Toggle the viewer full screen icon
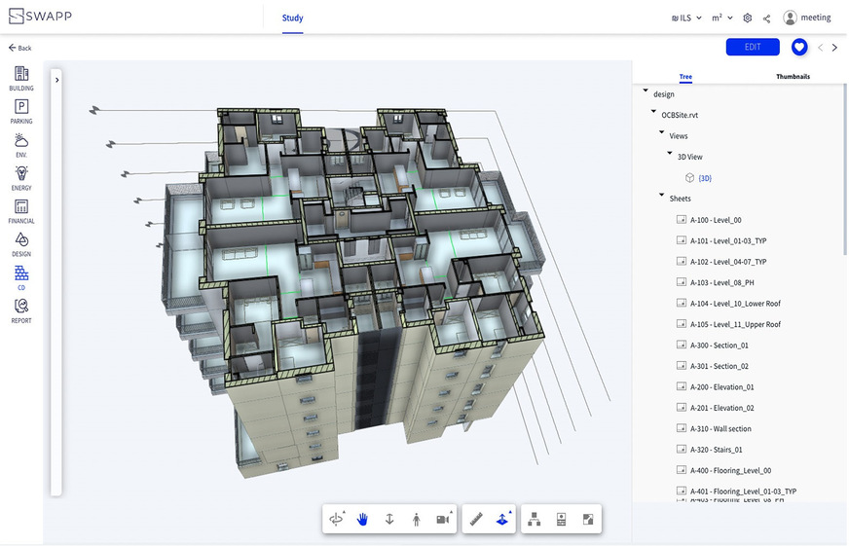This screenshot has height=546, width=849. (588, 520)
